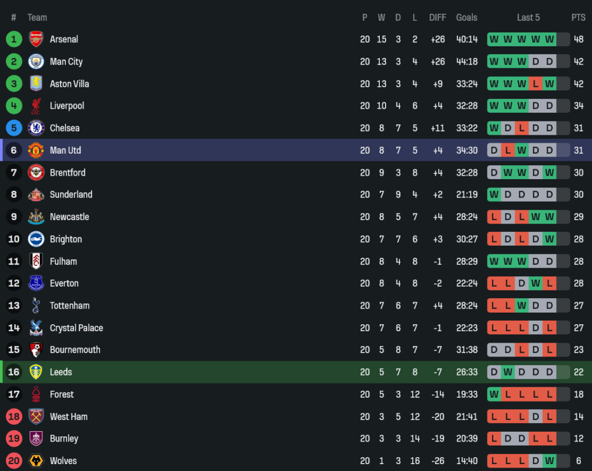The image size is (592, 471).
Task: Open the Man Utd crest icon
Action: 36,150
